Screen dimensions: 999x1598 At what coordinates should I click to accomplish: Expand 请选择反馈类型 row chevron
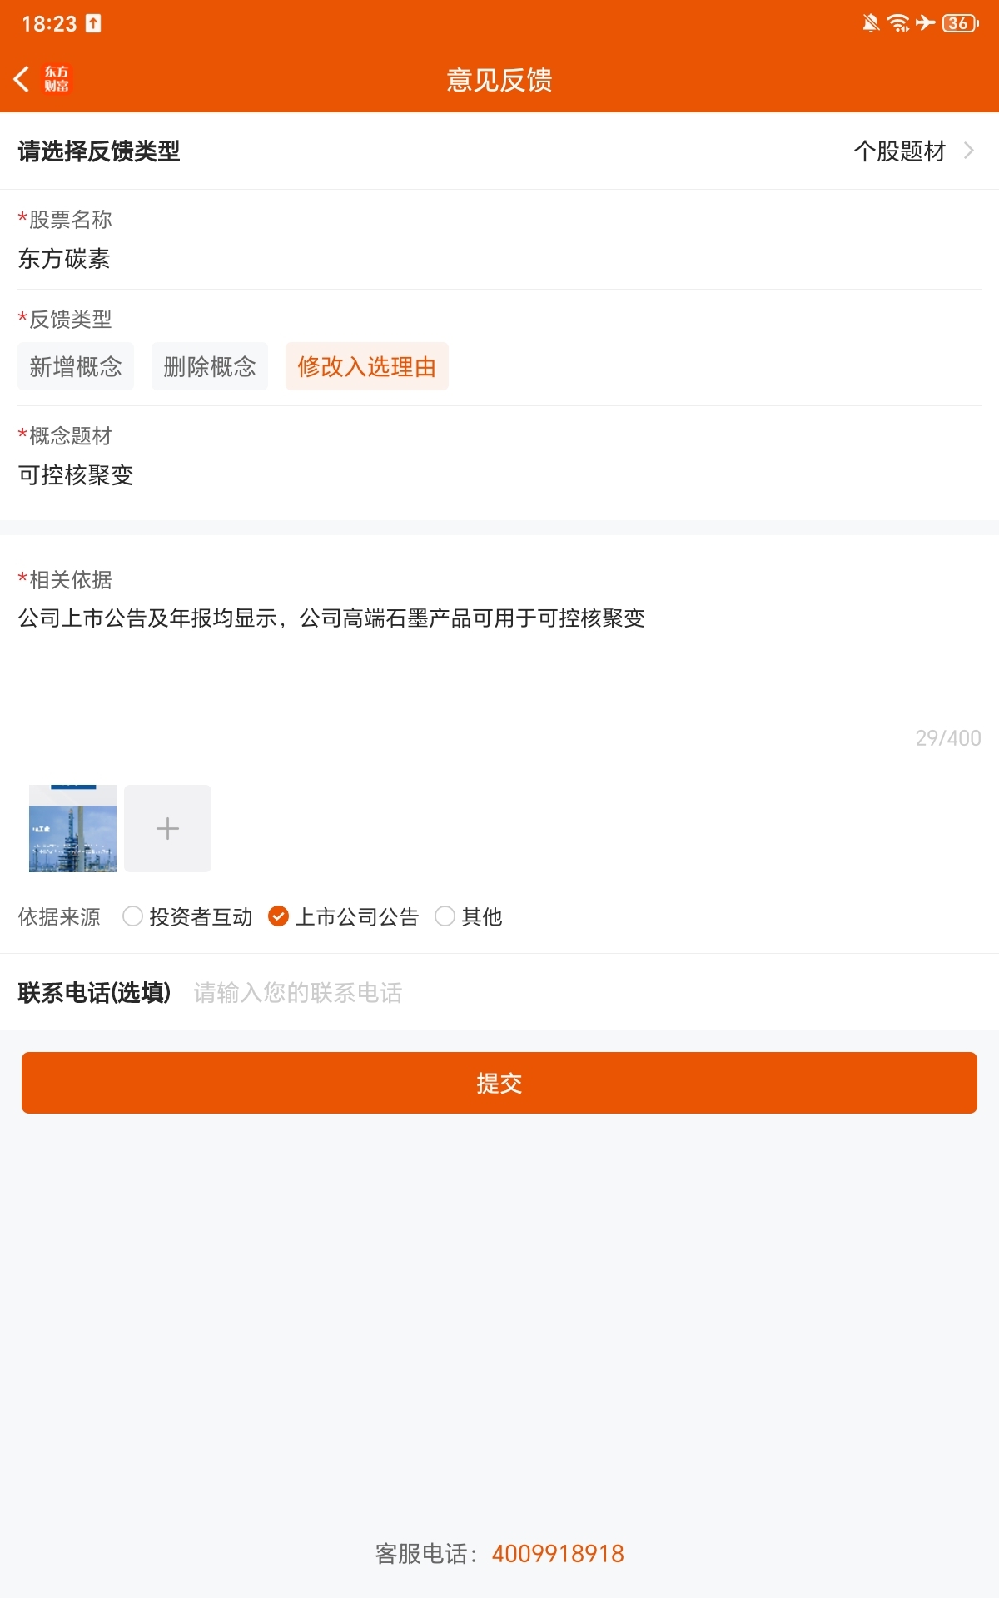(x=968, y=151)
